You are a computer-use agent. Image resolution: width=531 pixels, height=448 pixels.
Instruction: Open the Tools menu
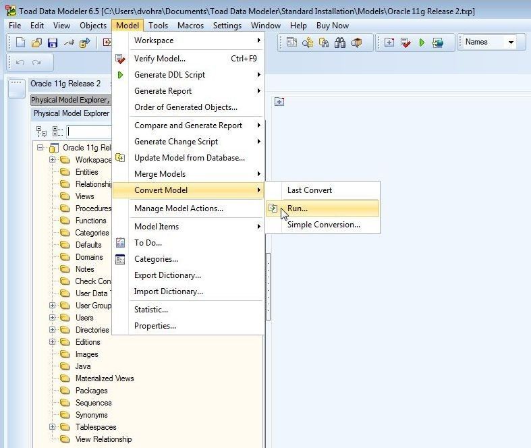pyautogui.click(x=158, y=26)
